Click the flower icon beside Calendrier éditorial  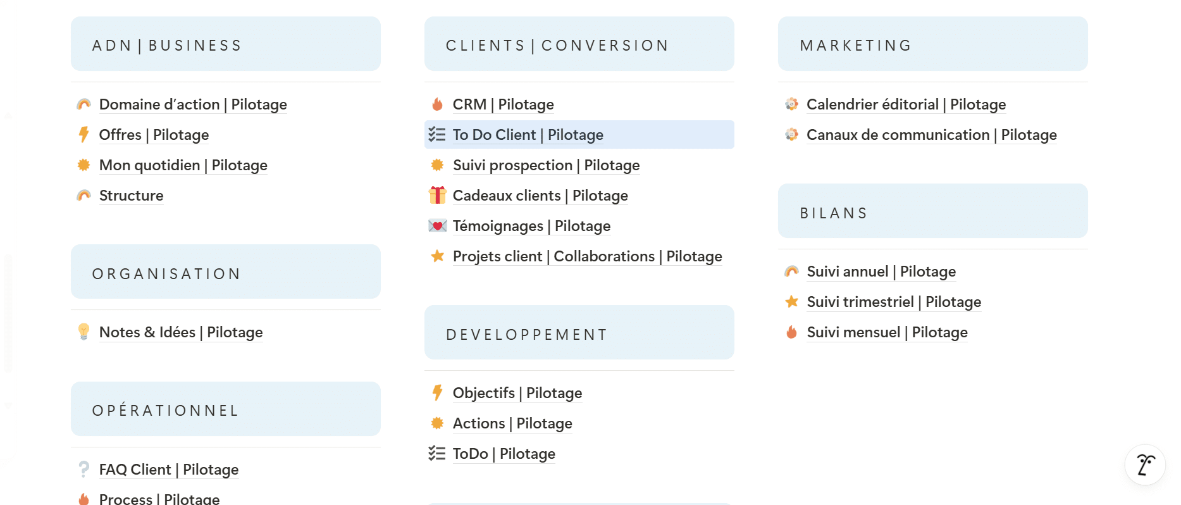(791, 104)
